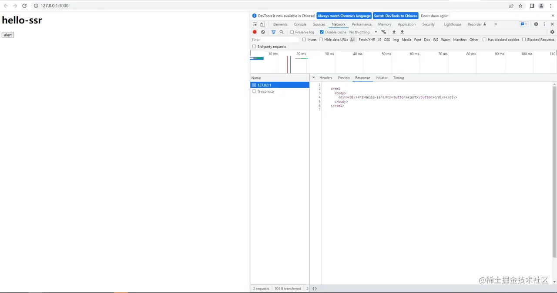Open the Performance tab

(362, 24)
